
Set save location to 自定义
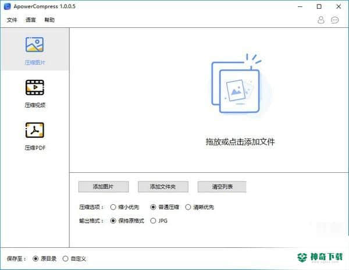[74, 258]
